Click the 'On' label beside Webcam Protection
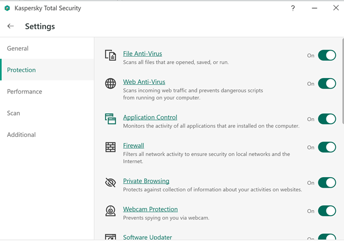Image resolution: width=344 pixels, height=241 pixels. click(x=311, y=211)
